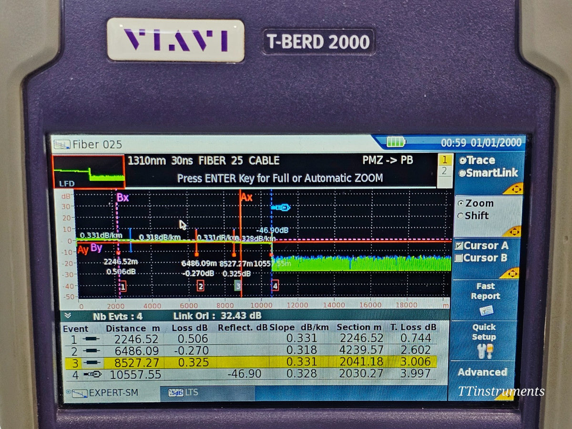The height and width of the screenshot is (429, 572).
Task: Tap the fiber end icon in event row 4
Action: [92, 375]
